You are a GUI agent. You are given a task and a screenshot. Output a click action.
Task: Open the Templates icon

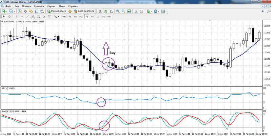click(163, 11)
